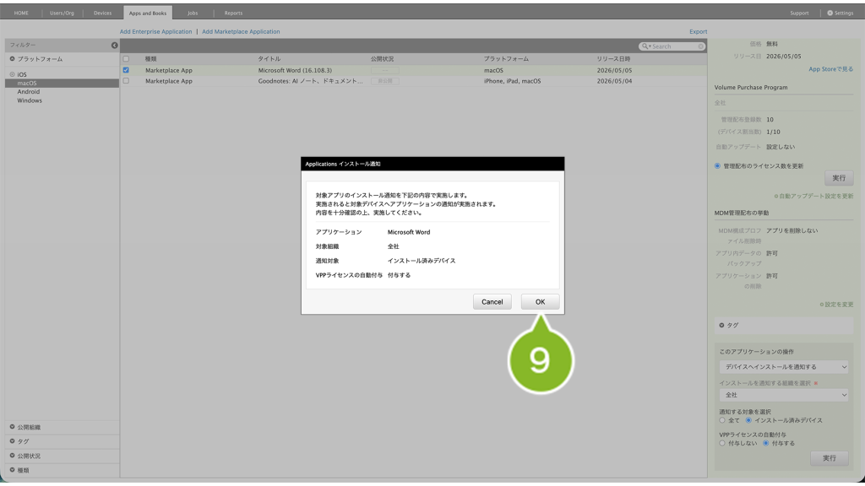Viewport: 865px width, 486px height.
Task: Click the Goodnotes title cell
Action: point(311,81)
